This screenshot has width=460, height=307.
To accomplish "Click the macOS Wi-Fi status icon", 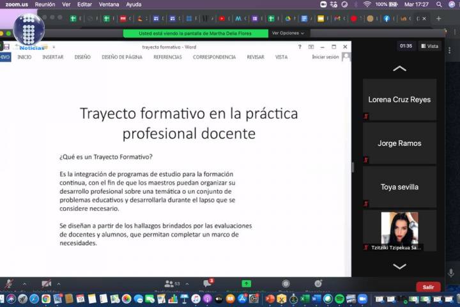I will pyautogui.click(x=367, y=4).
